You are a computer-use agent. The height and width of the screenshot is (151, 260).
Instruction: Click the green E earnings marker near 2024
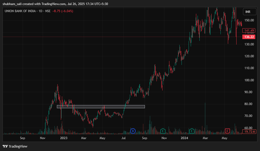tap(192, 131)
